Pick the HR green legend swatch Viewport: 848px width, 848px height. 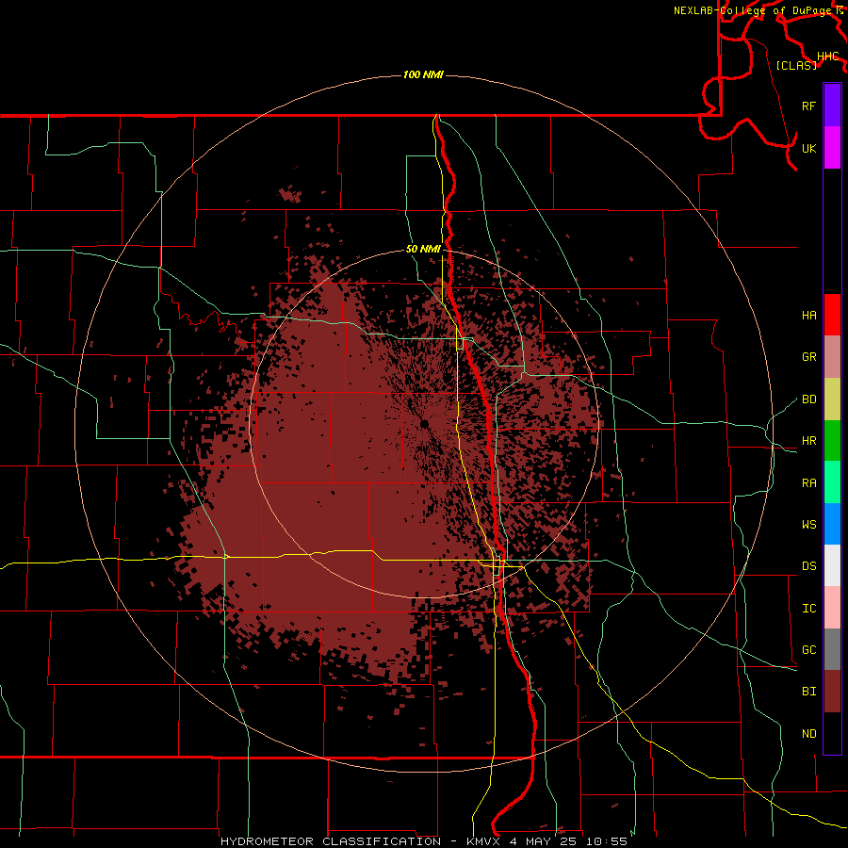pyautogui.click(x=832, y=441)
